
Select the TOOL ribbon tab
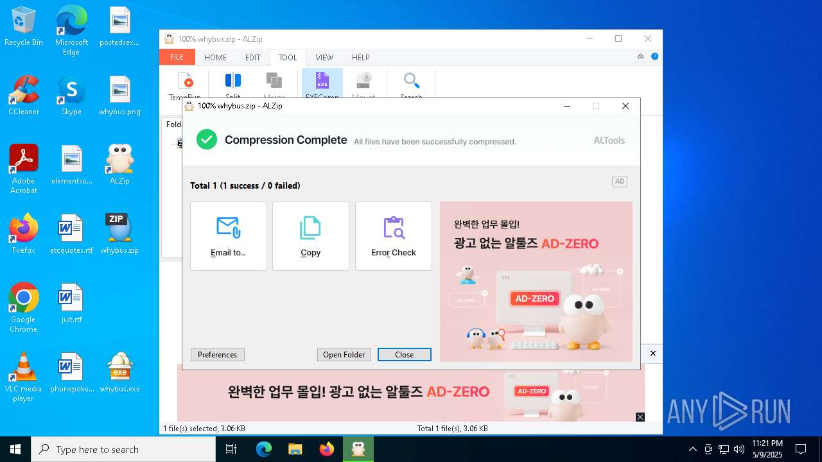coord(288,57)
